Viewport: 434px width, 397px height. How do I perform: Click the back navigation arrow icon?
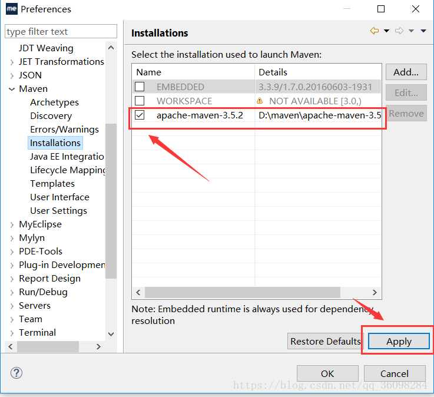374,31
